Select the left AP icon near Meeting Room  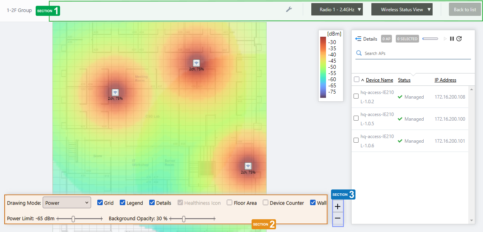click(x=115, y=92)
